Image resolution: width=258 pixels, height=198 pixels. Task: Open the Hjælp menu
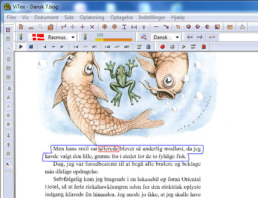click(x=178, y=17)
